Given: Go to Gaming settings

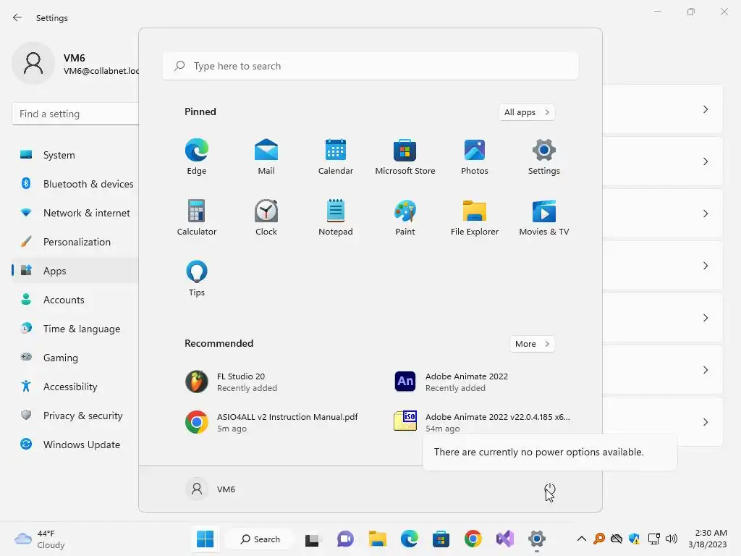Looking at the screenshot, I should coord(75,358).
